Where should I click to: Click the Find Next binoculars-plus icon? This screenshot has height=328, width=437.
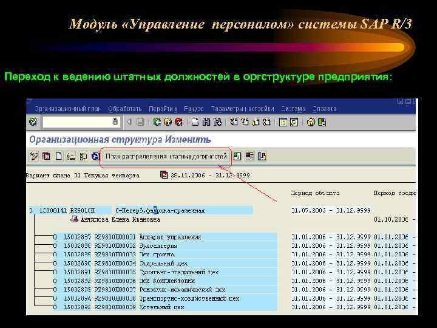217,122
